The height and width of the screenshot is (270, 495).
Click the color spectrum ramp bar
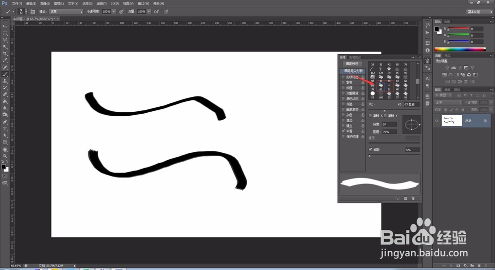tap(460, 49)
